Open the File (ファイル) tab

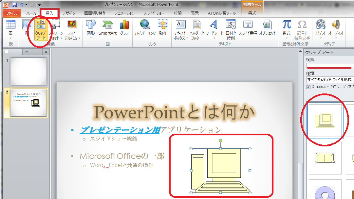tap(12, 13)
